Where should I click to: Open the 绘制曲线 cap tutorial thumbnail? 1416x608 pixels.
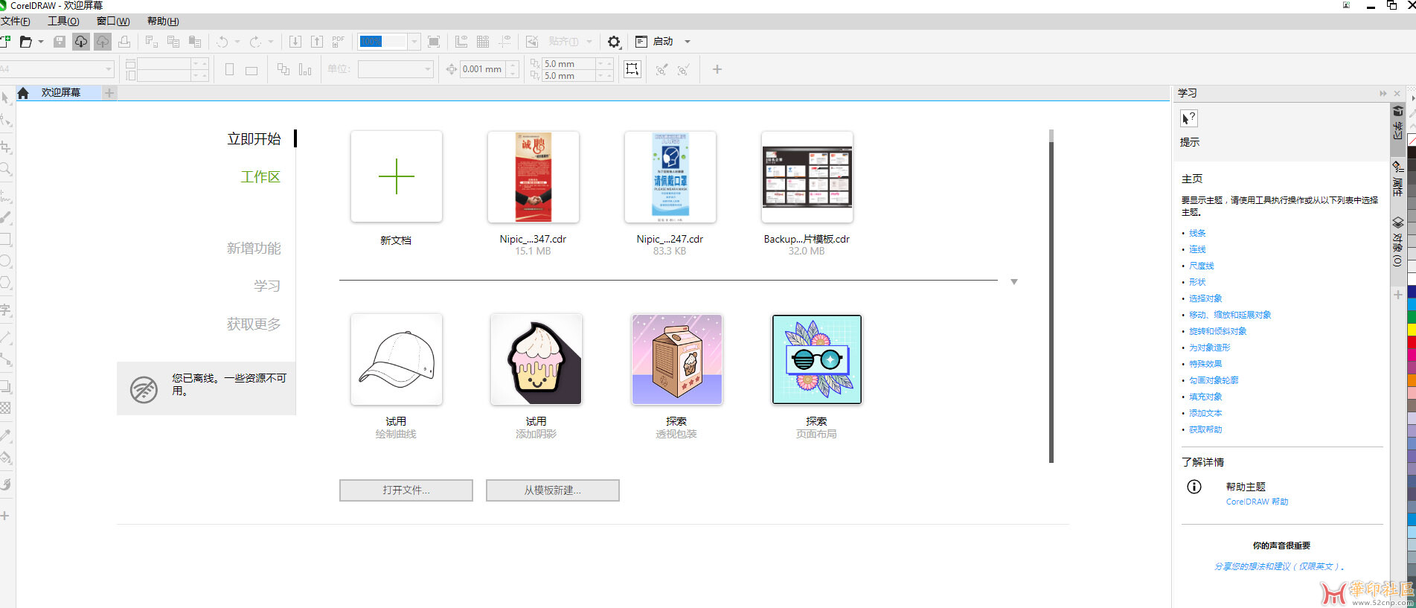pos(397,359)
